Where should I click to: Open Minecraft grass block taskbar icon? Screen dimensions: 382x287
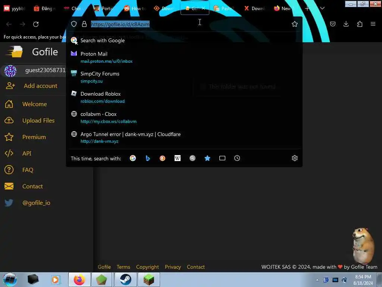tap(148, 280)
